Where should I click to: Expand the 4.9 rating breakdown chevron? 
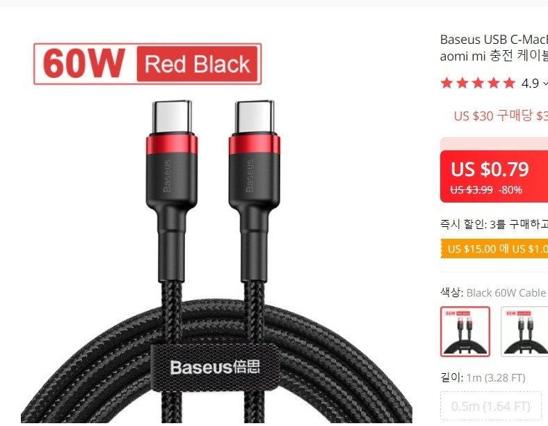coord(545,84)
